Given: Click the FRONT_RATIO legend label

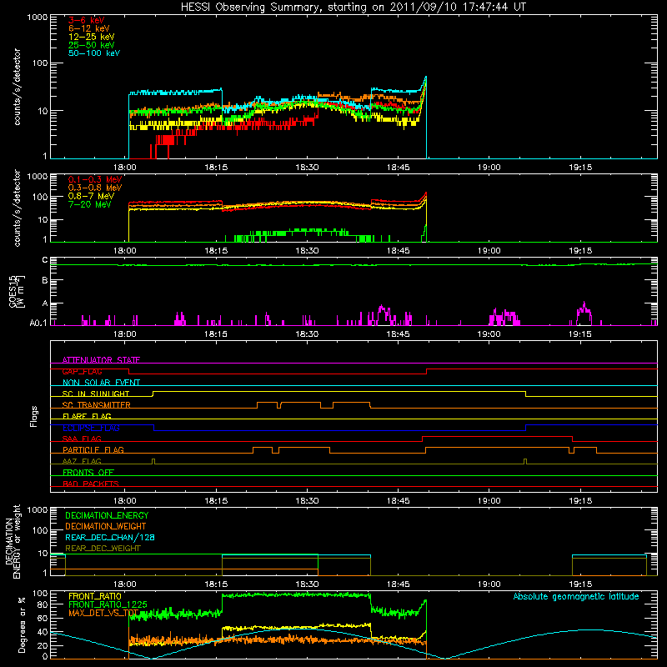Looking at the screenshot, I should click(x=95, y=596).
